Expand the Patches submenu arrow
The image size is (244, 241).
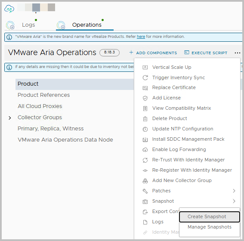click(234, 191)
